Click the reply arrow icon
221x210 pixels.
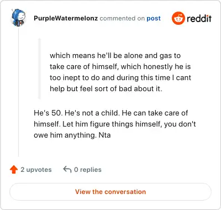tap(67, 169)
